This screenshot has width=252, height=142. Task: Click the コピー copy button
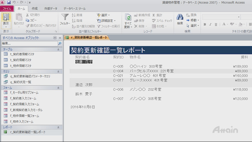point(31,20)
